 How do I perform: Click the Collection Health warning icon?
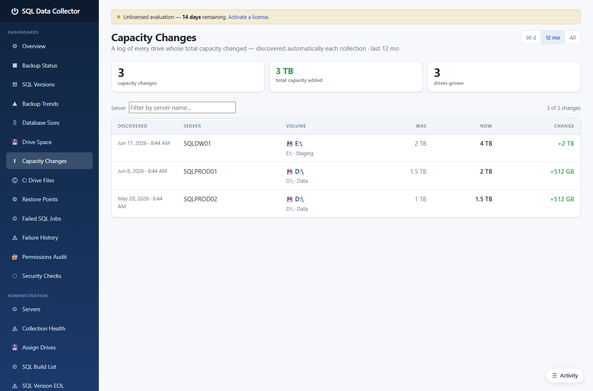click(15, 328)
